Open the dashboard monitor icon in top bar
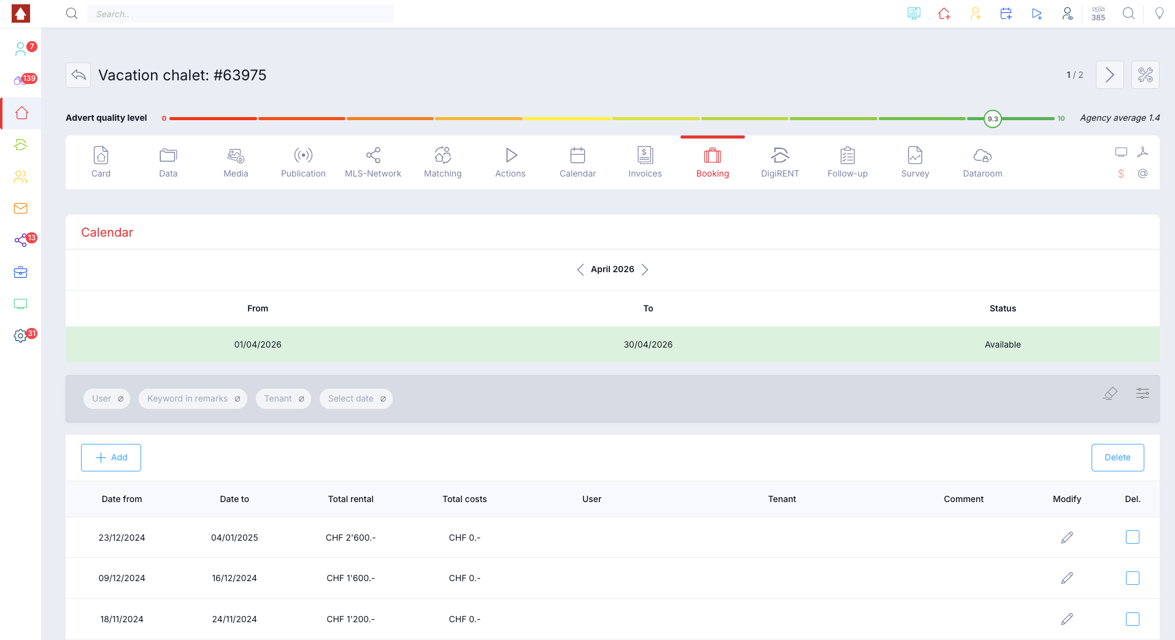 tap(914, 13)
